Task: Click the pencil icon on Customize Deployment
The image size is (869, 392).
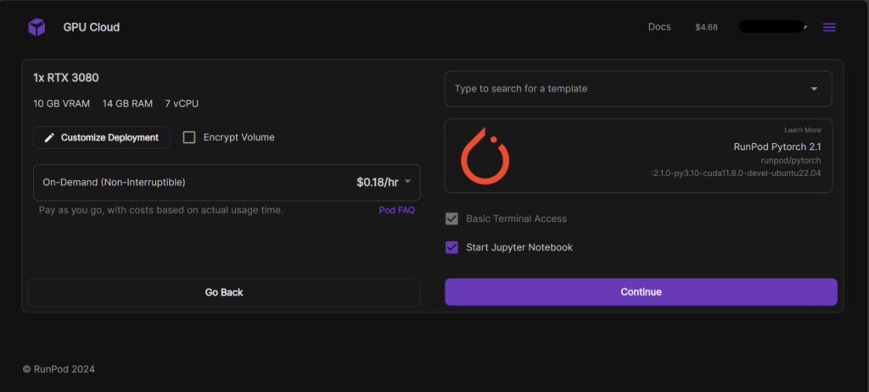Action: pos(49,137)
